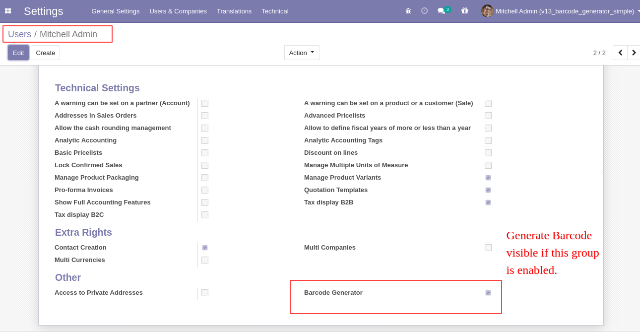Toggle Multi Companies checkbox
The height and width of the screenshot is (332, 640).
point(488,248)
